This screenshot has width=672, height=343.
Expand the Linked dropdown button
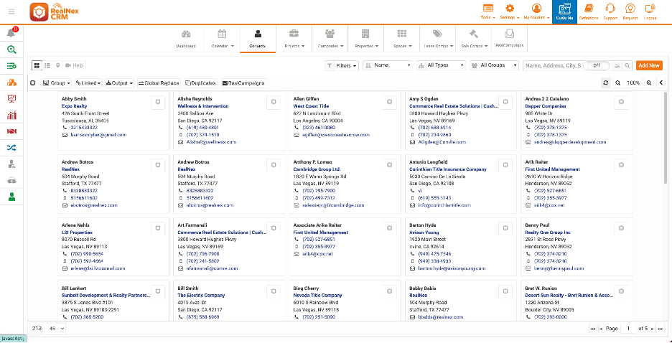tap(88, 83)
